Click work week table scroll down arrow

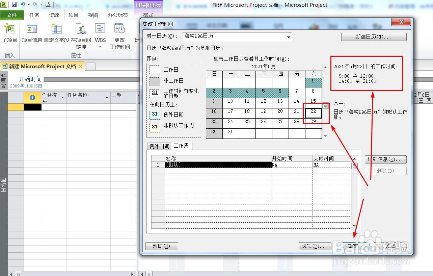(x=354, y=226)
